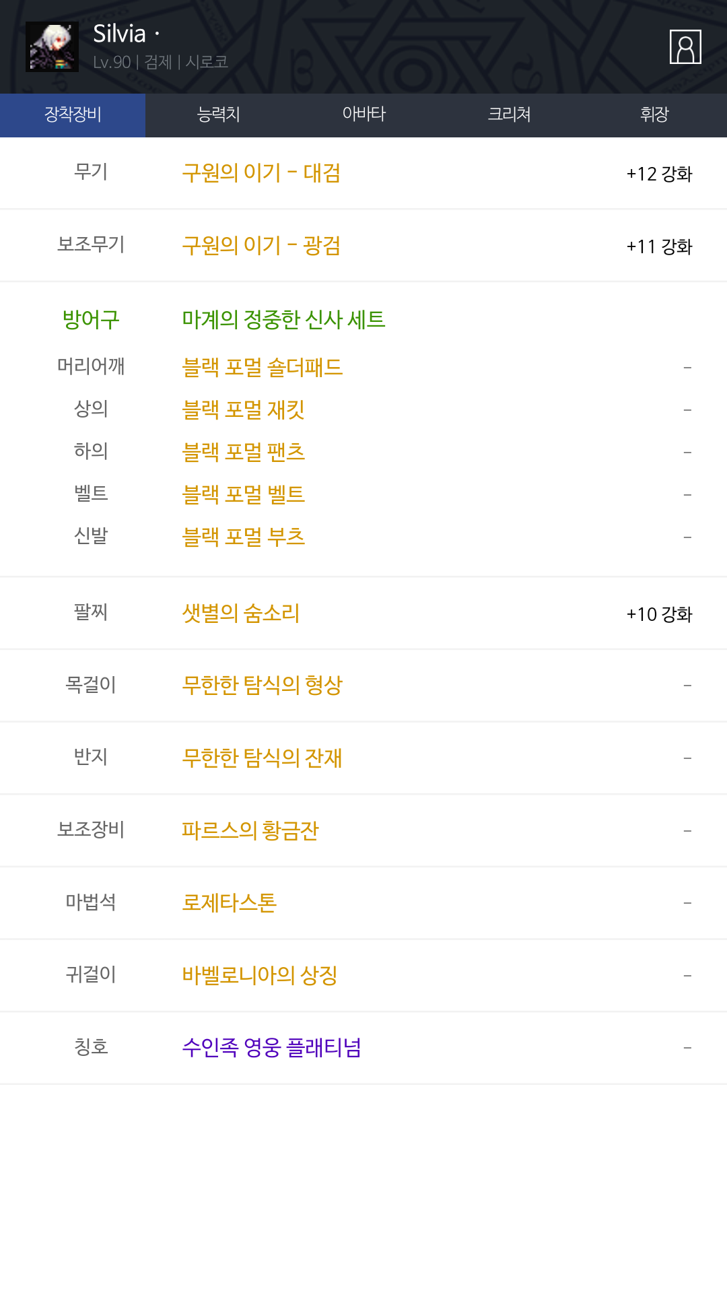Select the 장착장비 tab
This screenshot has height=1293, width=727.
73,115
